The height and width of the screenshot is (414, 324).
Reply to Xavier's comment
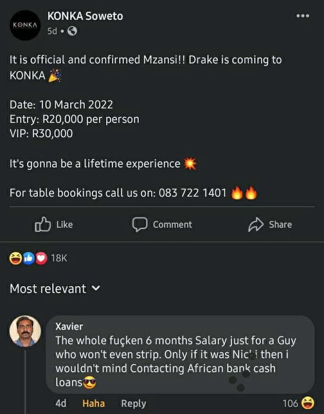point(133,404)
